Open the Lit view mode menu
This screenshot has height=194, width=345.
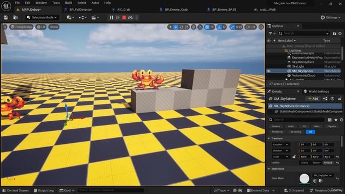tap(41, 27)
